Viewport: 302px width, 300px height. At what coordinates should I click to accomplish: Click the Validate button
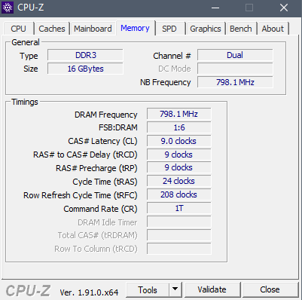(212, 289)
